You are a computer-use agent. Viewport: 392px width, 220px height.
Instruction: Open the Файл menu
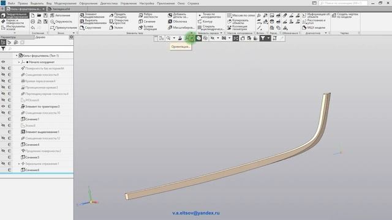tap(11, 4)
